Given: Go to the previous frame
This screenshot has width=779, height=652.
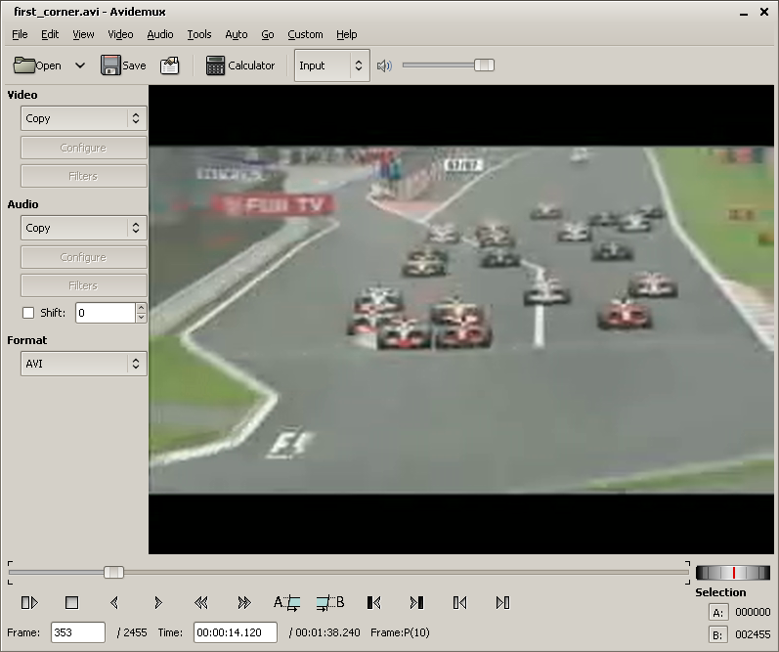Looking at the screenshot, I should 114,602.
